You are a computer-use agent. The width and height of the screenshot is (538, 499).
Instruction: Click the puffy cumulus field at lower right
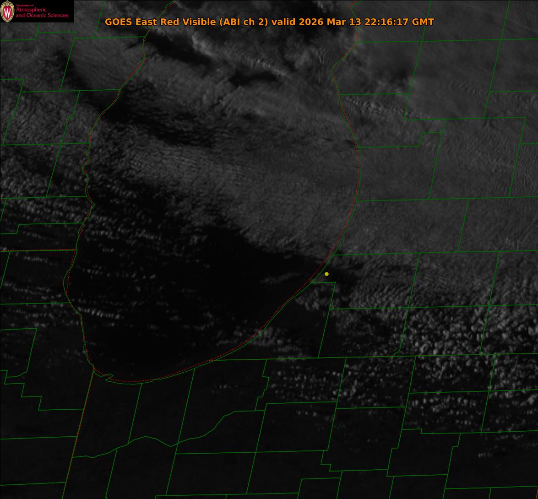click(449, 330)
